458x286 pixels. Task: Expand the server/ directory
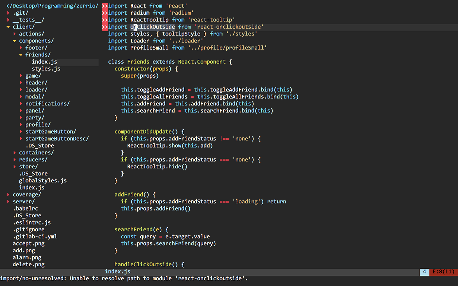pos(8,201)
